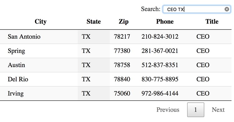Image resolution: width=234 pixels, height=122 pixels.
Task: Select the Irving city cell
Action: tap(16, 94)
